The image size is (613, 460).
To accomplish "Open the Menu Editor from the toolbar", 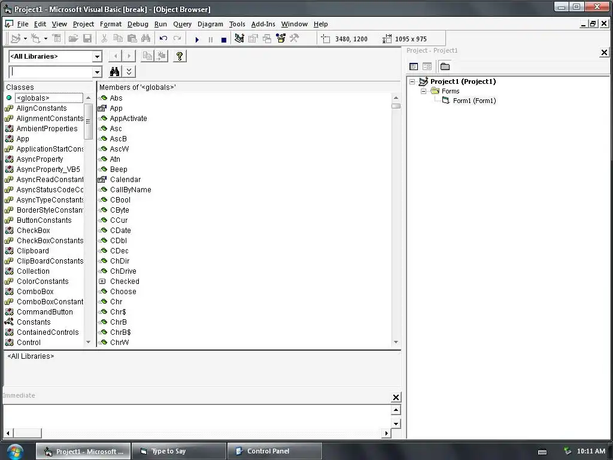I will pos(57,38).
